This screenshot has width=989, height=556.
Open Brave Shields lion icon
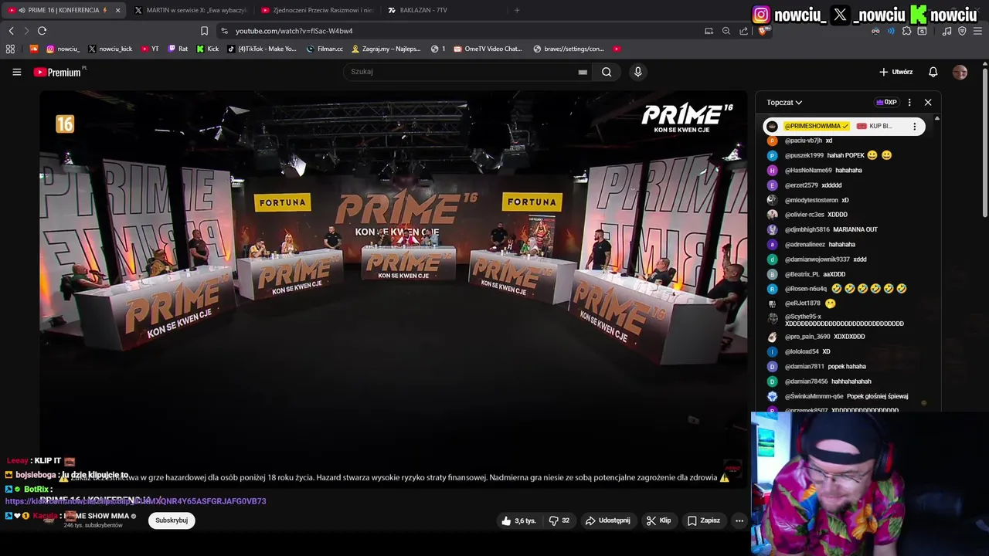(763, 31)
